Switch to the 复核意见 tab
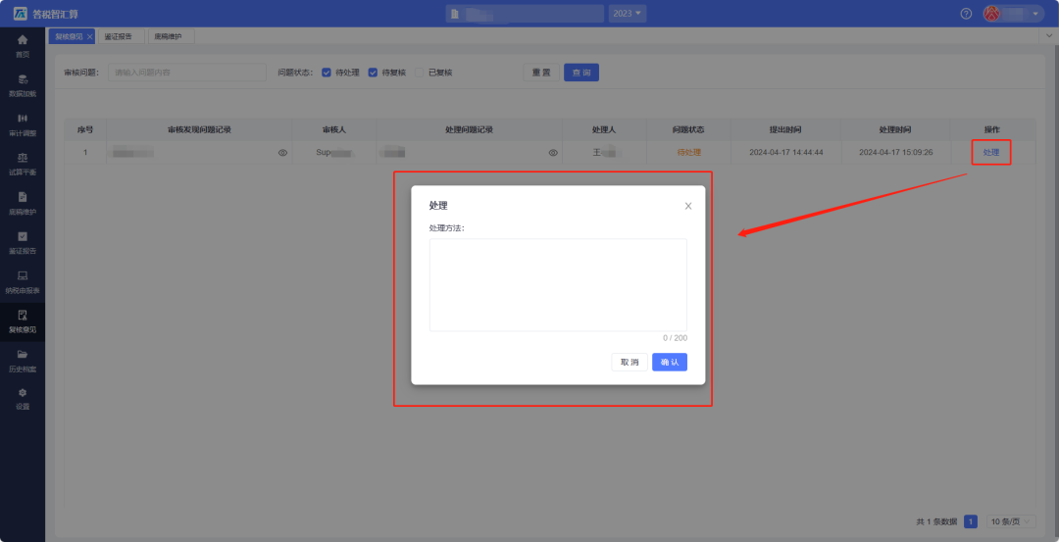The width and height of the screenshot is (1059, 542). [x=69, y=36]
